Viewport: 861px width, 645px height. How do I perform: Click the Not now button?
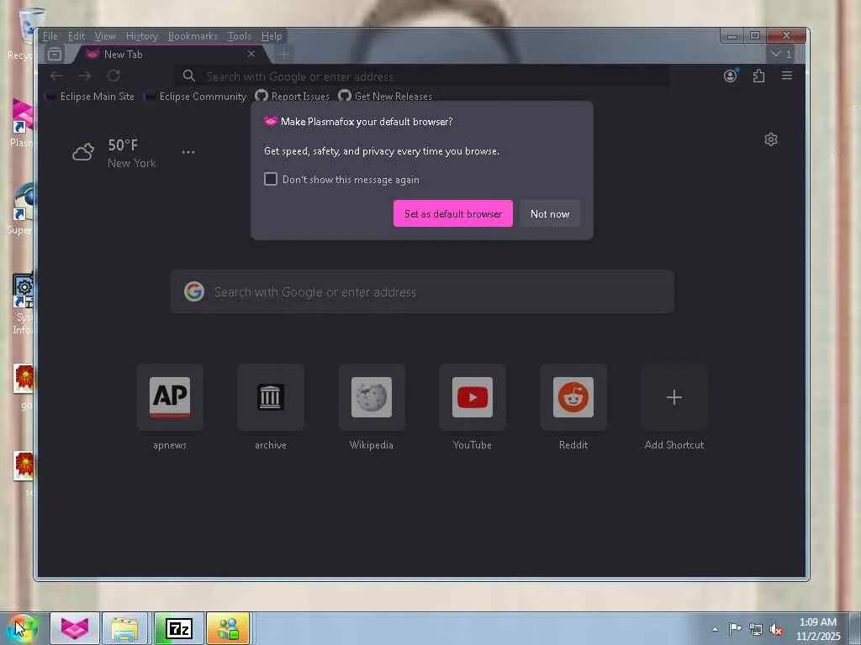550,214
